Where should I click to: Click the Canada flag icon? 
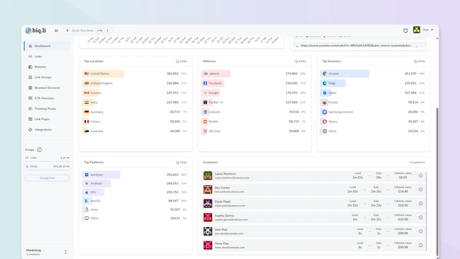click(87, 93)
